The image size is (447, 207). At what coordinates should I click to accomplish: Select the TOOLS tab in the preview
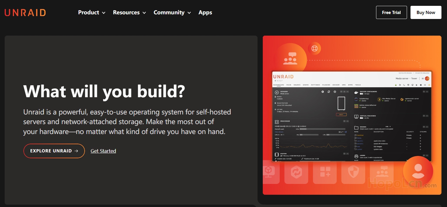(x=358, y=85)
